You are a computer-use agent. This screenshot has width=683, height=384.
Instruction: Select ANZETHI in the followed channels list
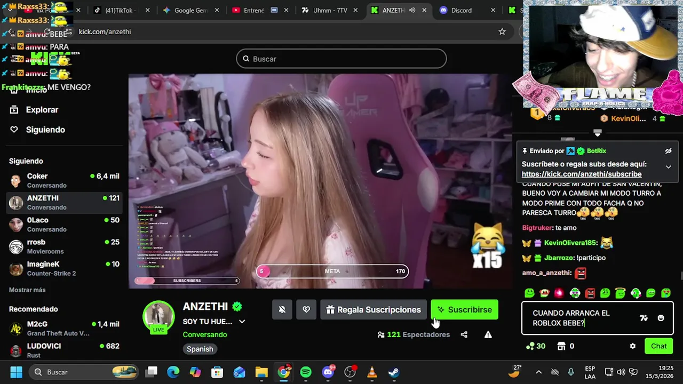[64, 202]
